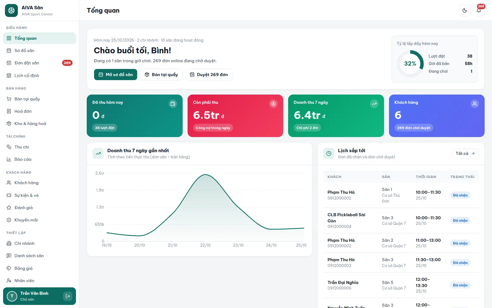492x308 pixels.
Task: Click trend icon on Doanh thu 7 ngày card
Action: pyautogui.click(x=374, y=104)
